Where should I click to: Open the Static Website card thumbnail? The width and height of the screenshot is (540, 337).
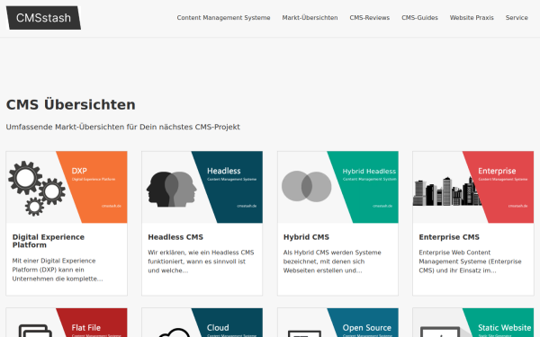click(x=473, y=323)
